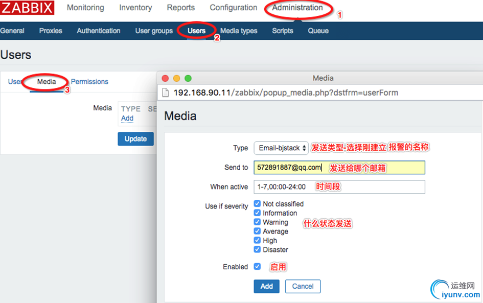Toggle Not classified severity checkbox
The height and width of the screenshot is (303, 483).
(257, 203)
